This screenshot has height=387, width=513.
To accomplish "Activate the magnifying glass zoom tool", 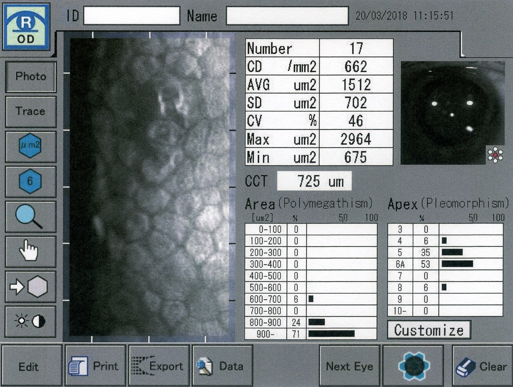I will tap(30, 217).
